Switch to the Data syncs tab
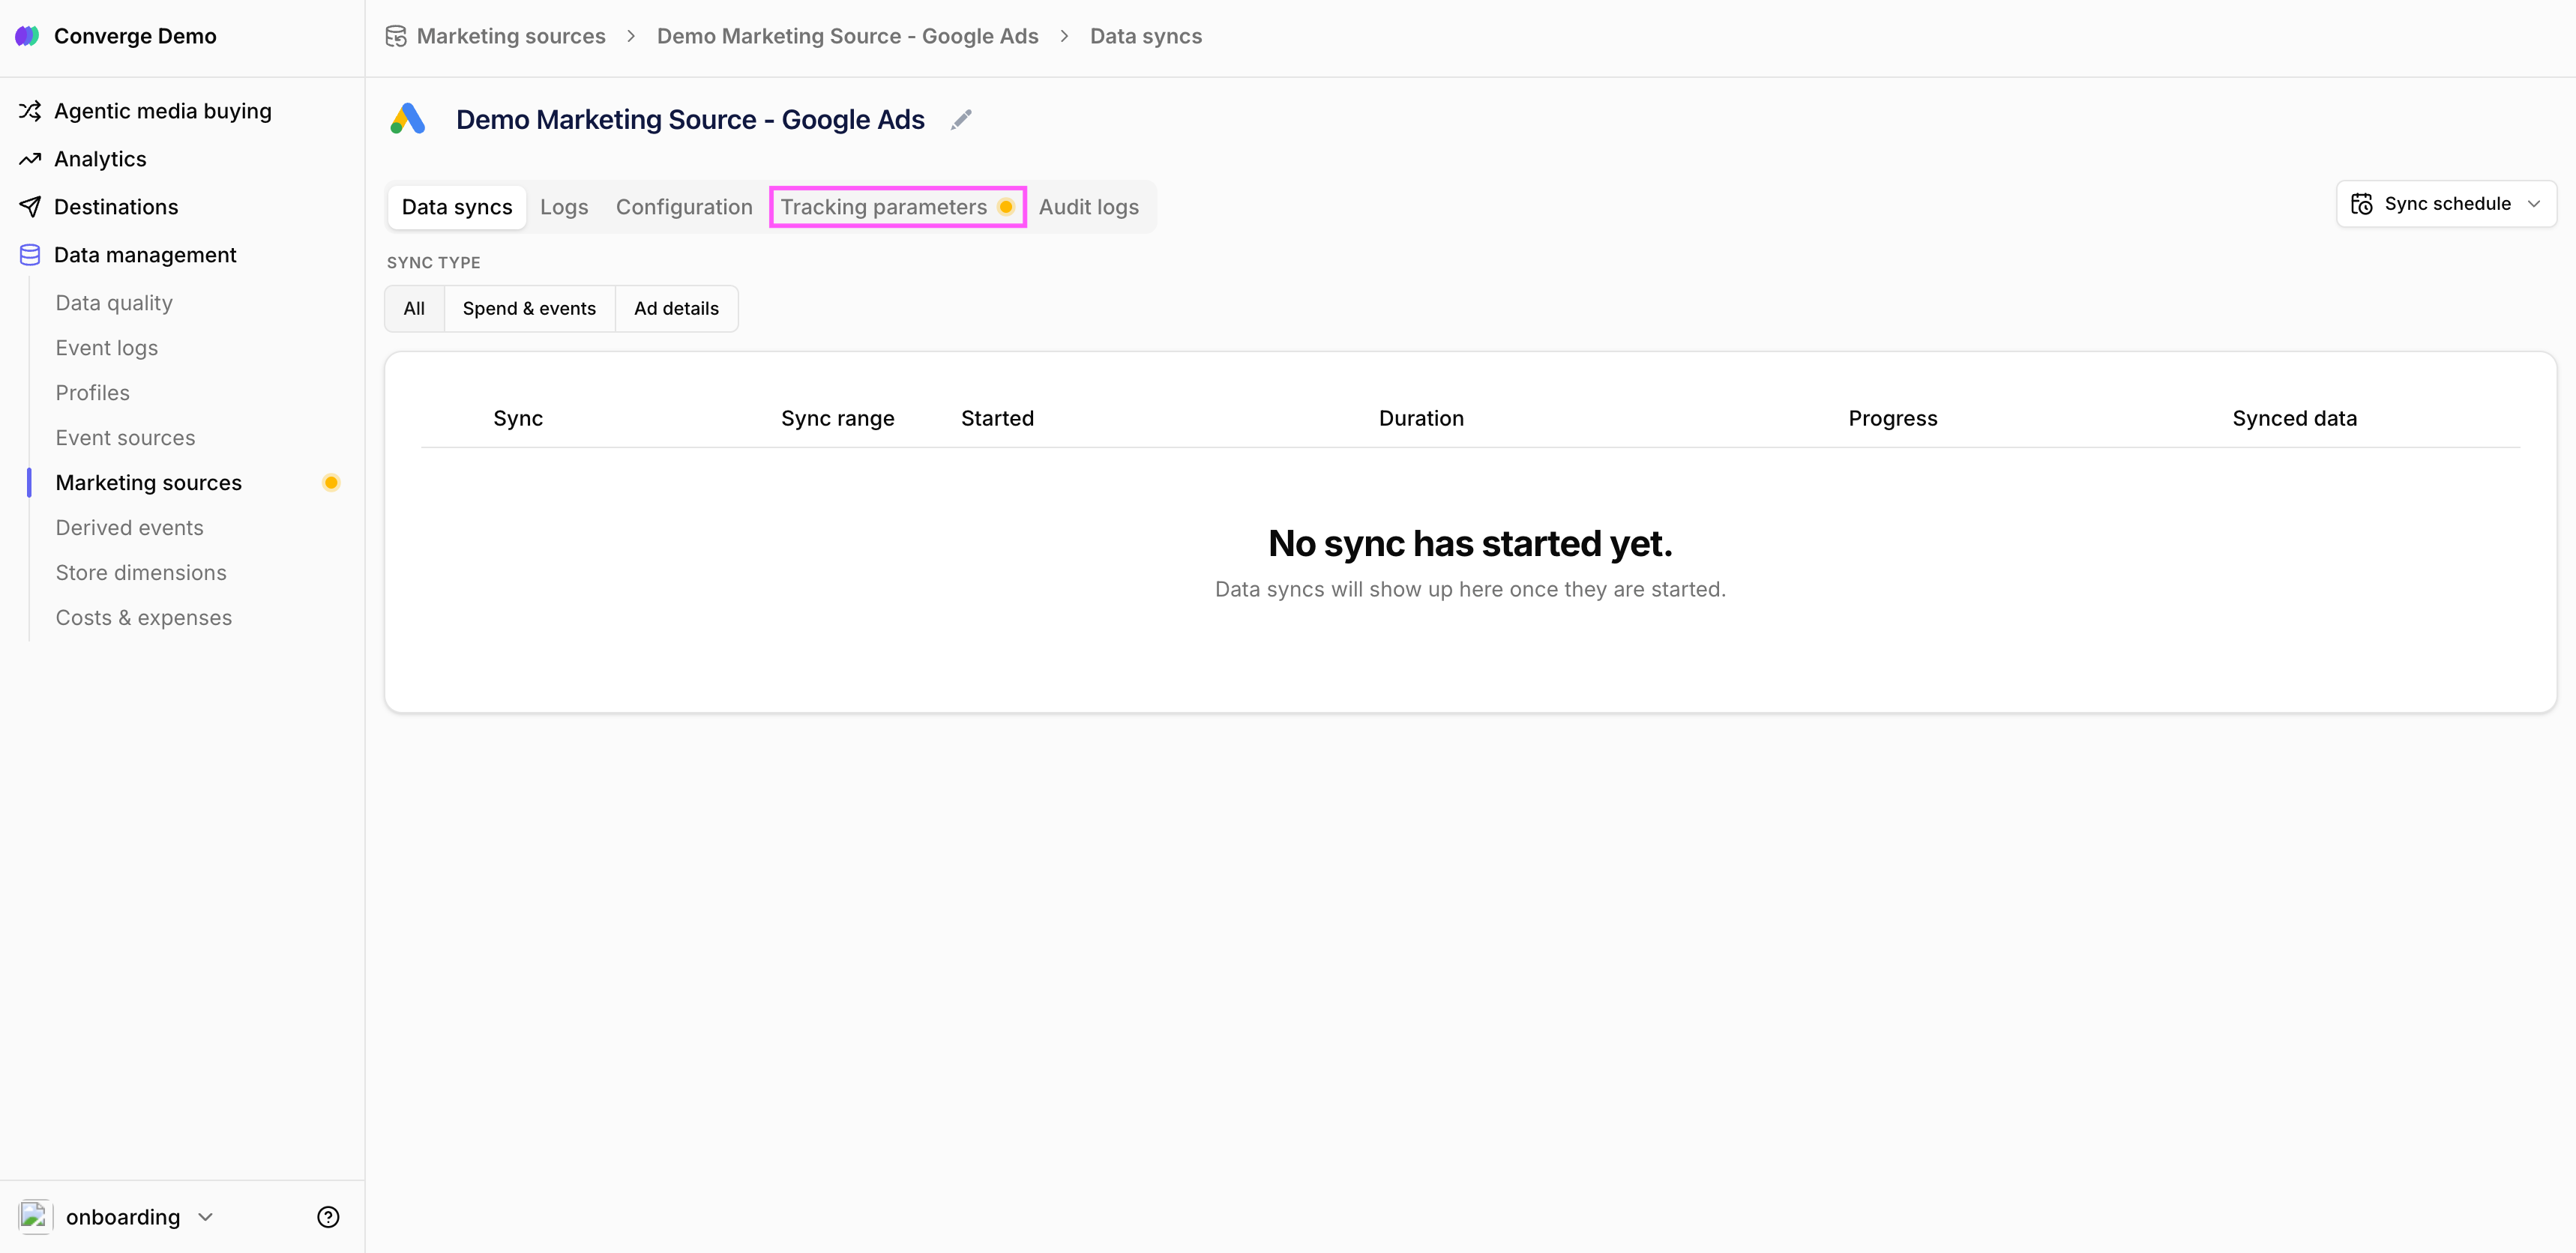 tap(457, 207)
